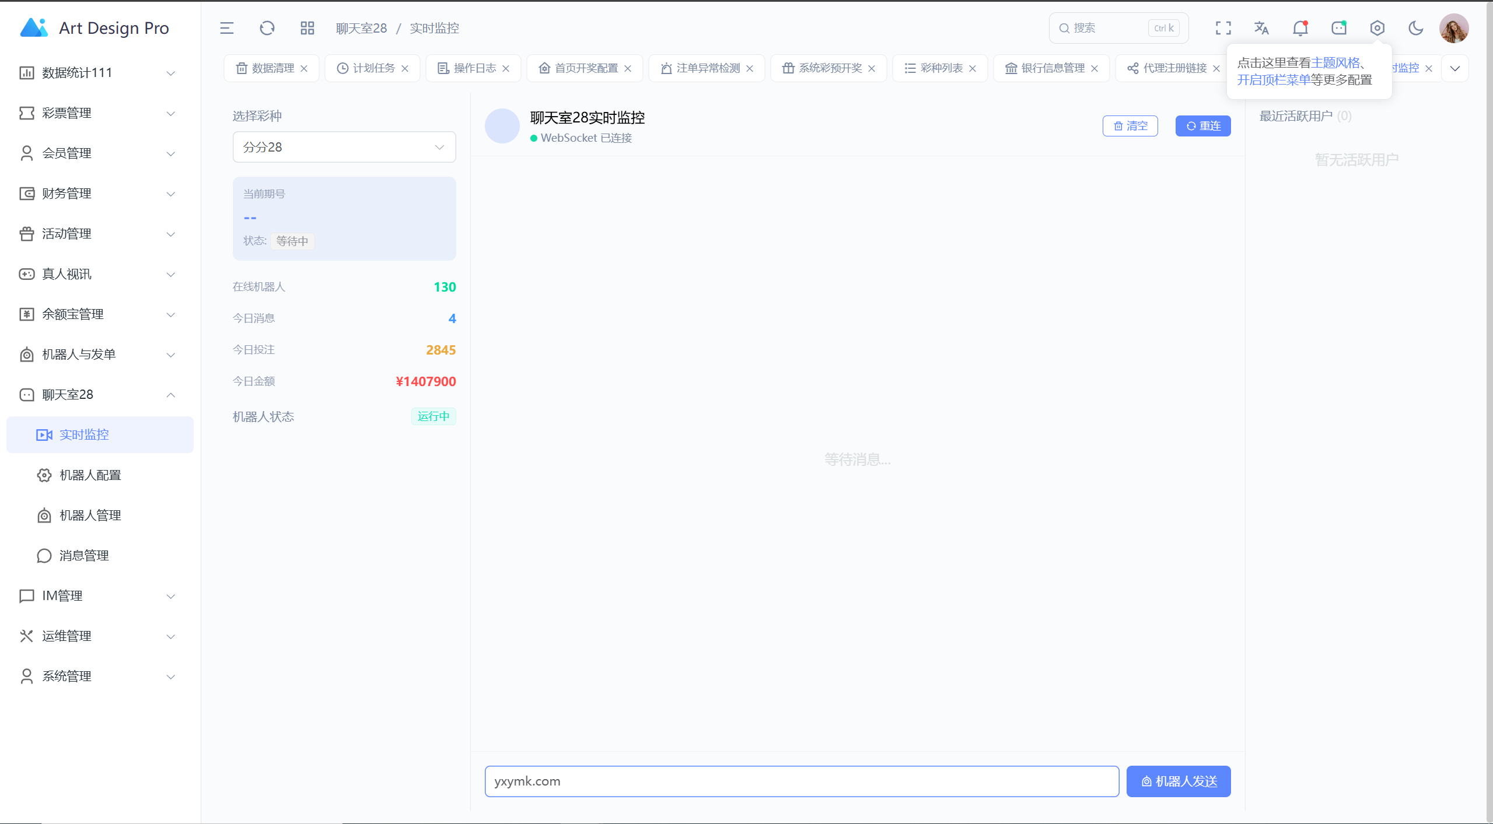This screenshot has height=824, width=1493.
Task: Click the 清空 button
Action: (x=1130, y=126)
